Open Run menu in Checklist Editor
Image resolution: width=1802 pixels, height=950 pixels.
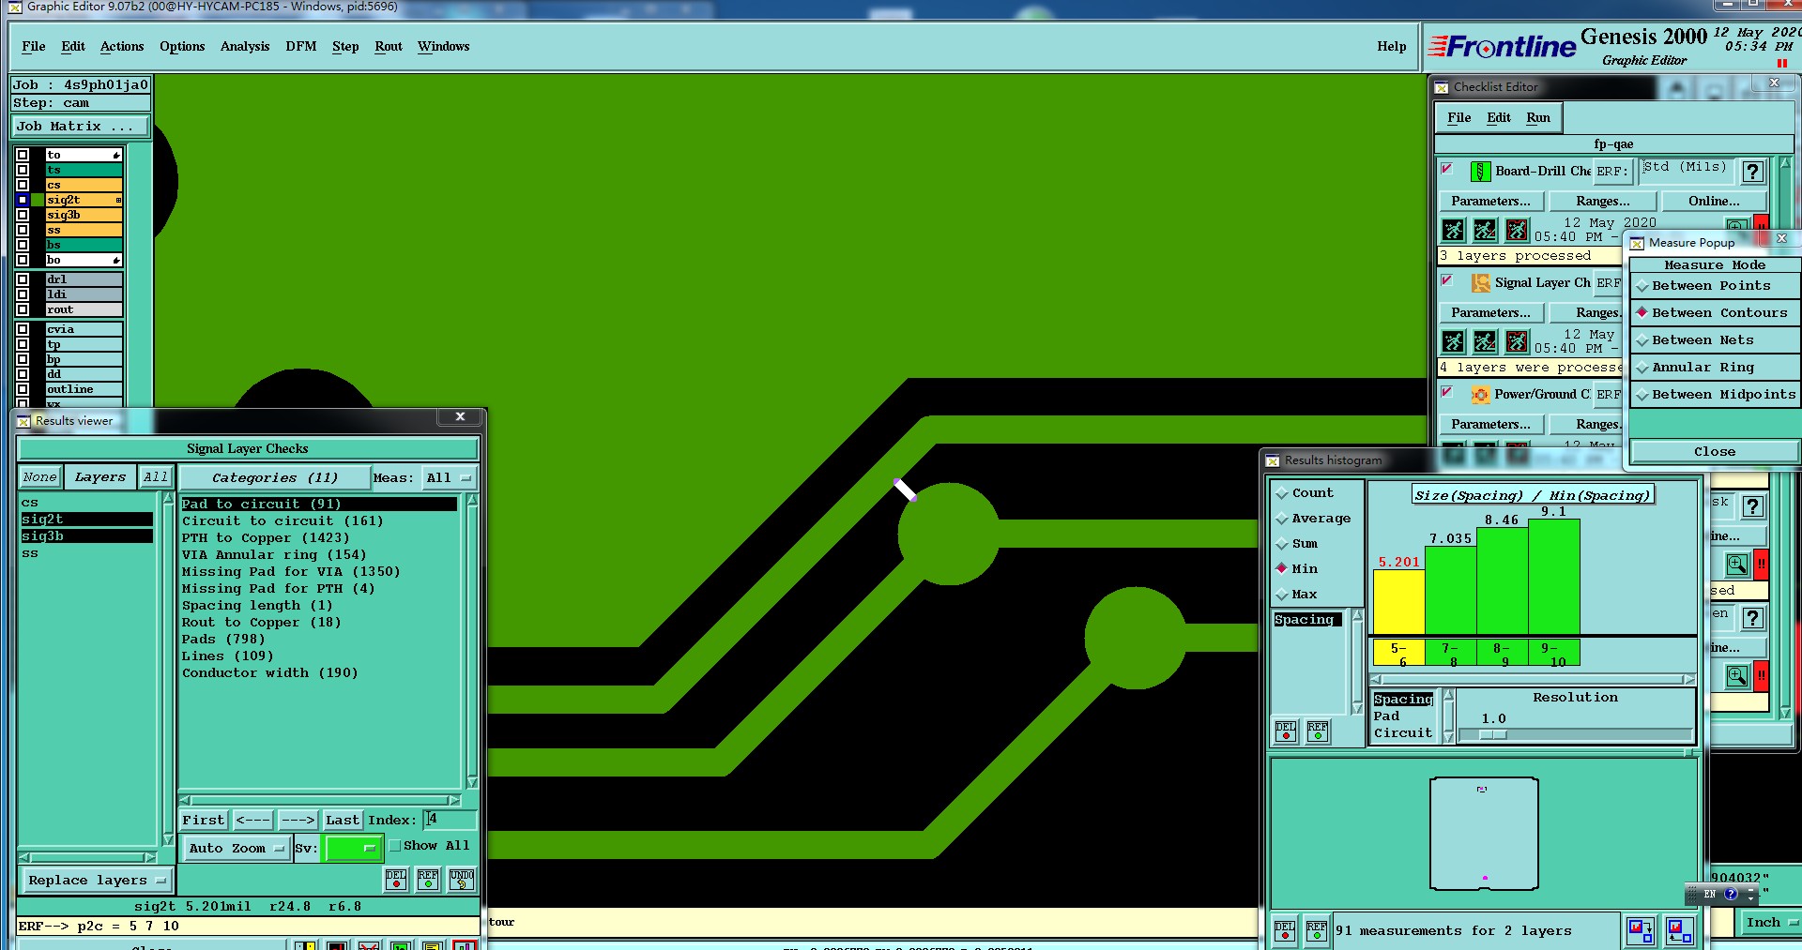tap(1538, 117)
